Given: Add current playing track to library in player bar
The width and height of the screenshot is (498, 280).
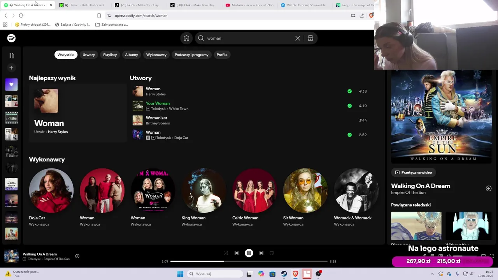Looking at the screenshot, I should [77, 256].
